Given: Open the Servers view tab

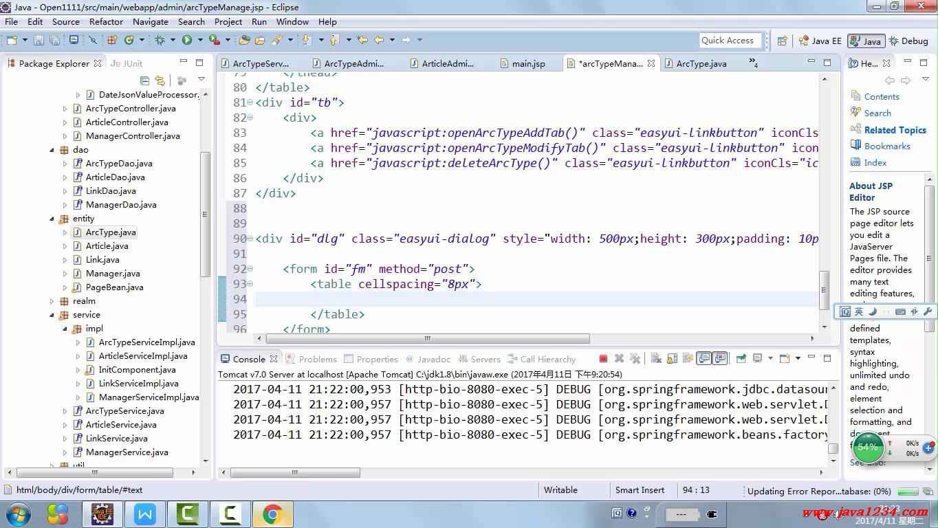Looking at the screenshot, I should tap(479, 359).
